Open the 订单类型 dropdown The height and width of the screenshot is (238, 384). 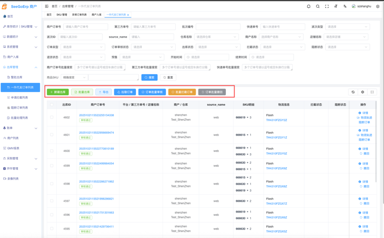click(x=82, y=47)
